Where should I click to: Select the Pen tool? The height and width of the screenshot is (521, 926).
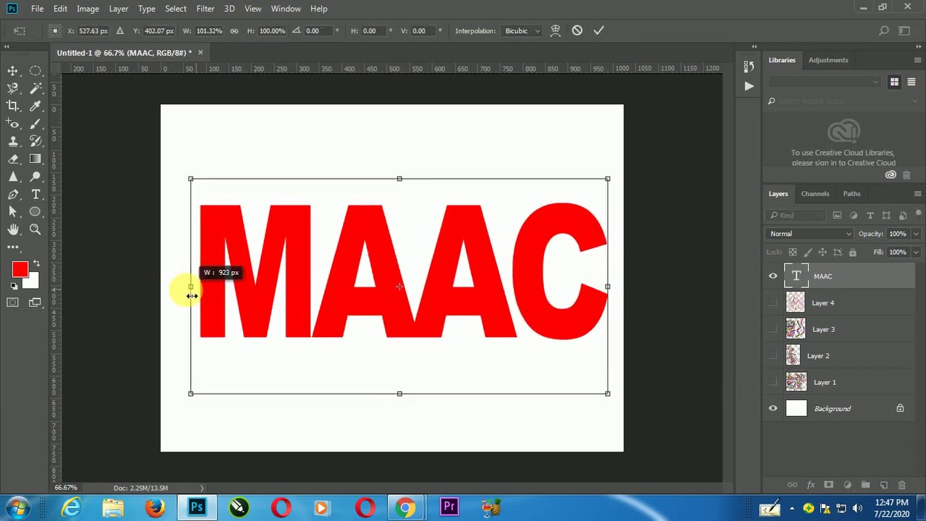point(13,195)
